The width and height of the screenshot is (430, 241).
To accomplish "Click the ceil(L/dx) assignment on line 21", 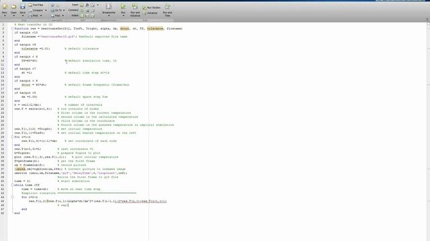I will pos(28,104).
